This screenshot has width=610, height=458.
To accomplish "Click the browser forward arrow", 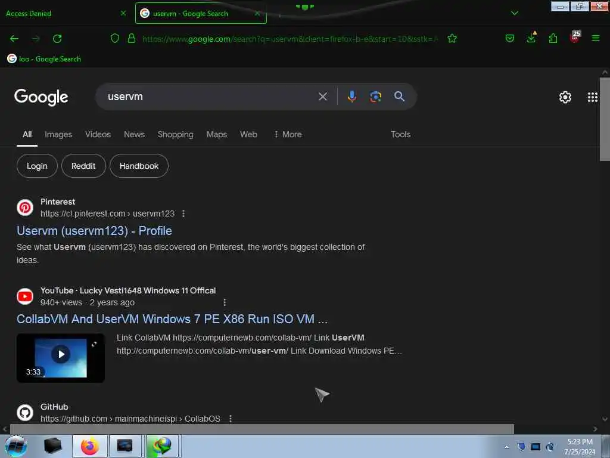I will click(x=36, y=39).
